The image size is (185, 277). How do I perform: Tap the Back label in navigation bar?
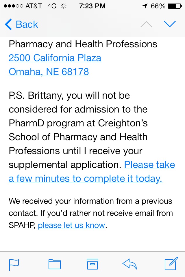tap(27, 24)
